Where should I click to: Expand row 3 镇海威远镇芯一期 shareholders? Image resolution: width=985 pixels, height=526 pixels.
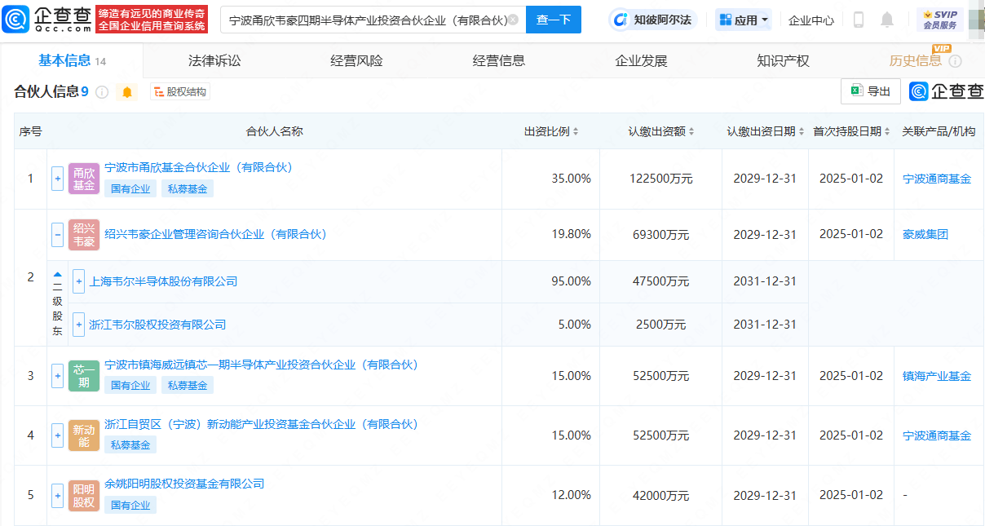pos(57,376)
